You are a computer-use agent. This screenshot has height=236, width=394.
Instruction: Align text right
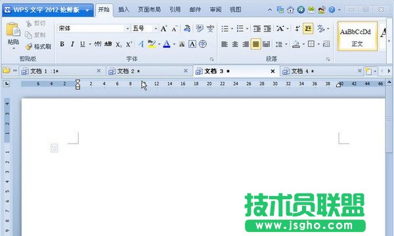pyautogui.click(x=246, y=45)
